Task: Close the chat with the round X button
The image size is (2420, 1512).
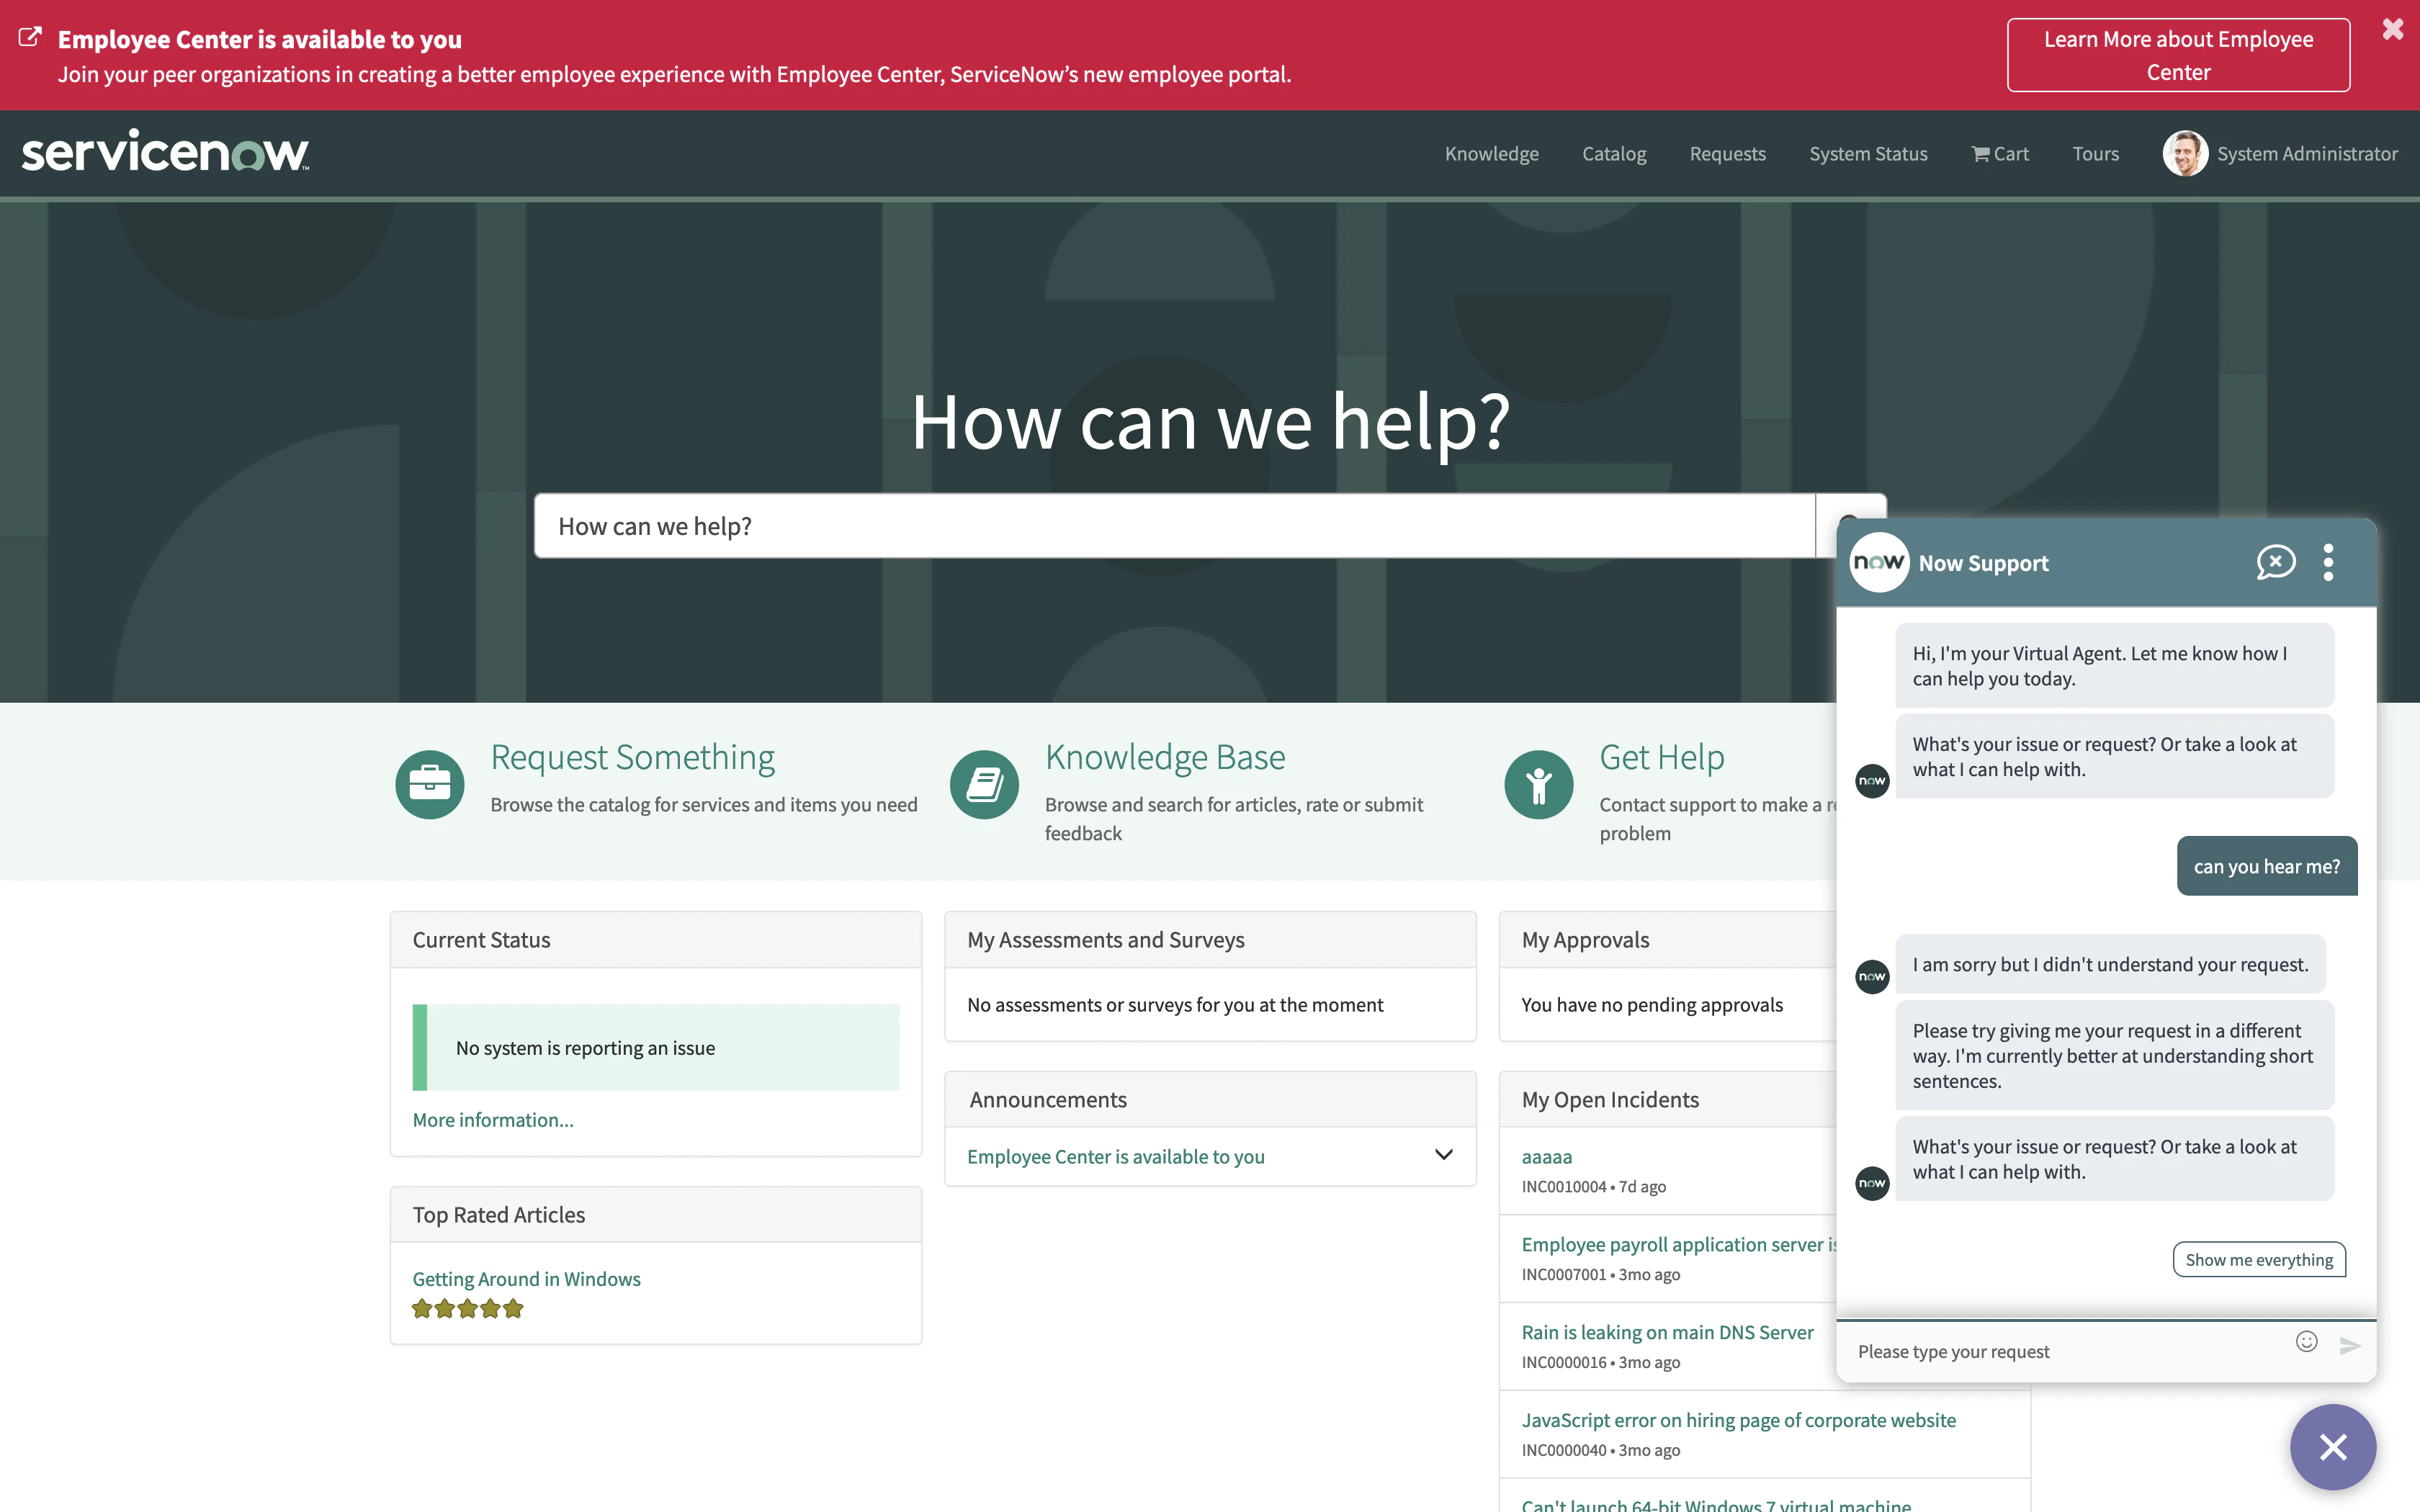Action: 2333,1447
